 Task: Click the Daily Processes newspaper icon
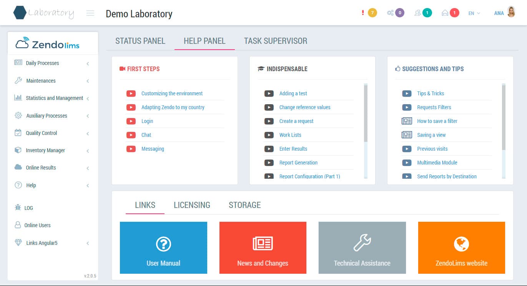[x=18, y=62]
